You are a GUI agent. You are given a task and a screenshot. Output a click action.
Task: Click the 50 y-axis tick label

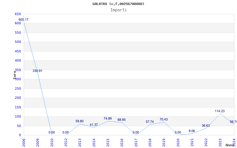click(19, 126)
